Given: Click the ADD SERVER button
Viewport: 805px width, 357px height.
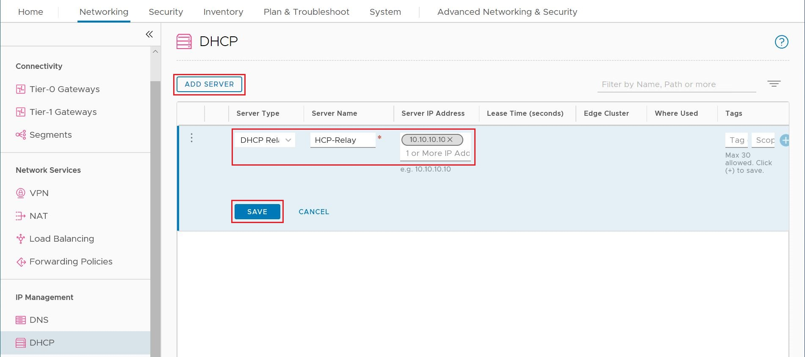Looking at the screenshot, I should click(209, 84).
